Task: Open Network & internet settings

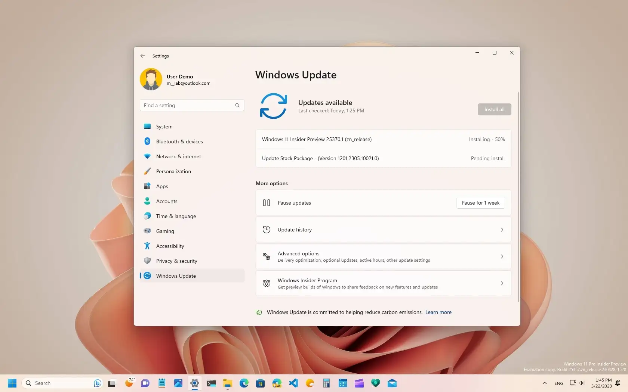Action: [179, 156]
